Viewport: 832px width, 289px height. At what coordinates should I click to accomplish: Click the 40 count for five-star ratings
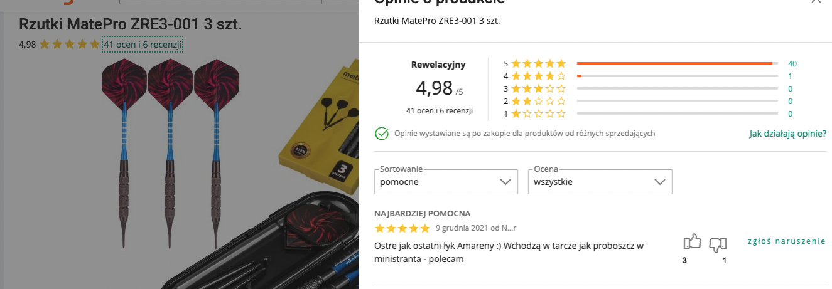click(x=792, y=63)
